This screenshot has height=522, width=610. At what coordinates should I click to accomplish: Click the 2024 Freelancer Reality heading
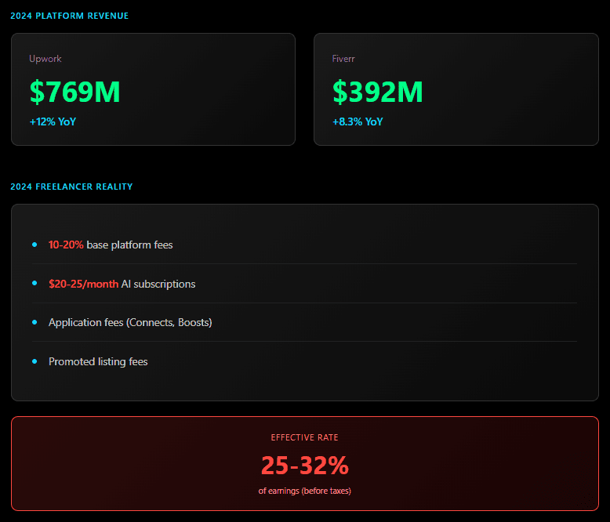point(71,187)
